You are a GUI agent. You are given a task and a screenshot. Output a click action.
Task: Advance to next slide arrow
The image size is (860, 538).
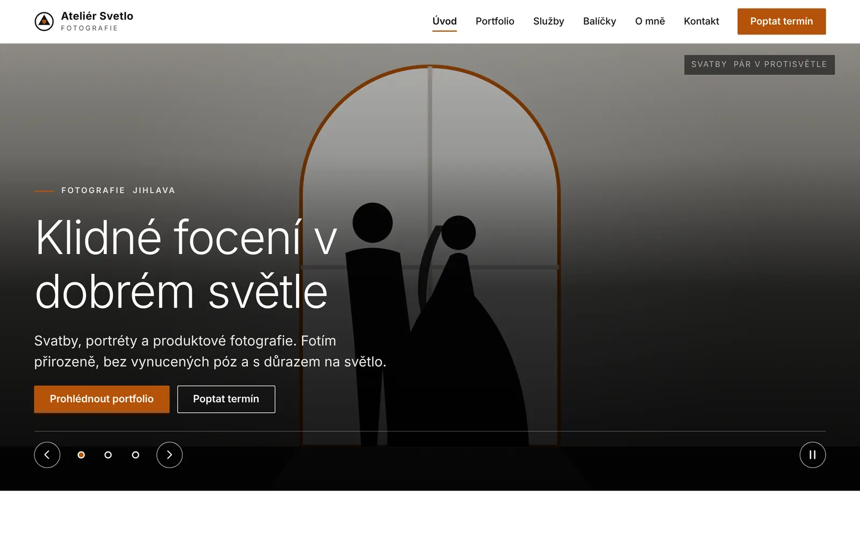point(169,455)
